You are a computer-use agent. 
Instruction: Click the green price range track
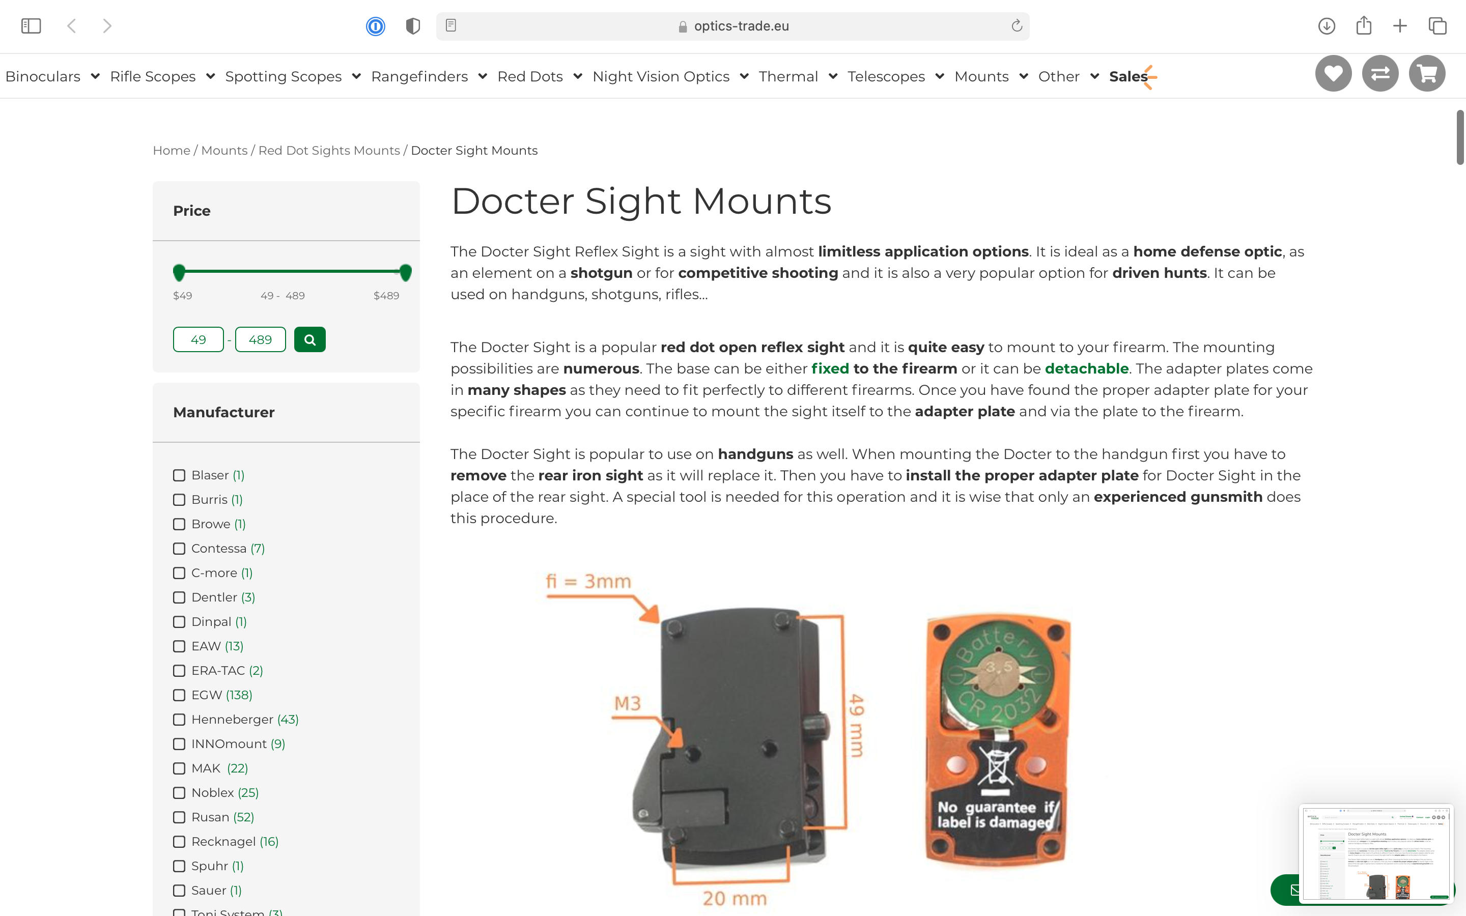click(x=292, y=271)
